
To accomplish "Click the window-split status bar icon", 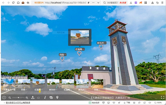I will 144,103.
